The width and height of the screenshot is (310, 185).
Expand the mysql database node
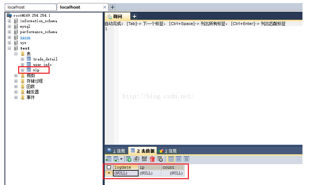coord(10,26)
